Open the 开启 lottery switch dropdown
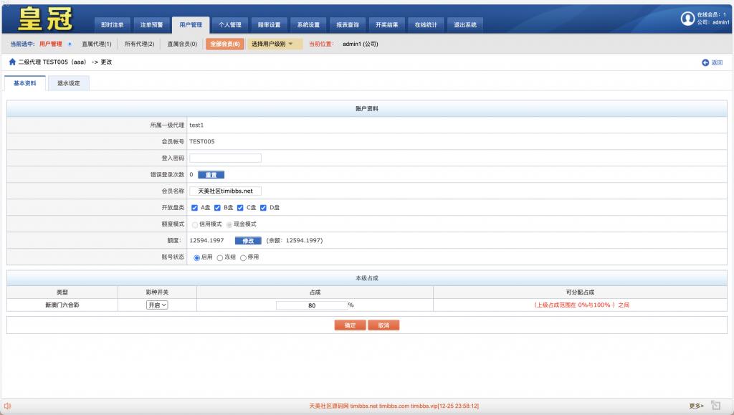This screenshot has height=415, width=734. [x=157, y=305]
